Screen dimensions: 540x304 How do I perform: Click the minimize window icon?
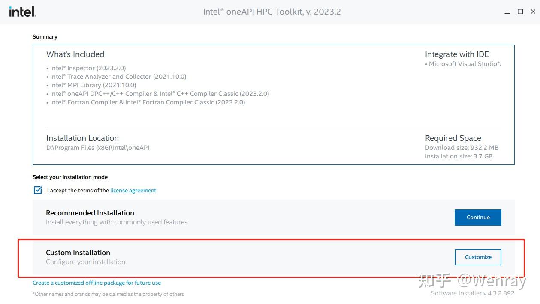click(x=507, y=12)
